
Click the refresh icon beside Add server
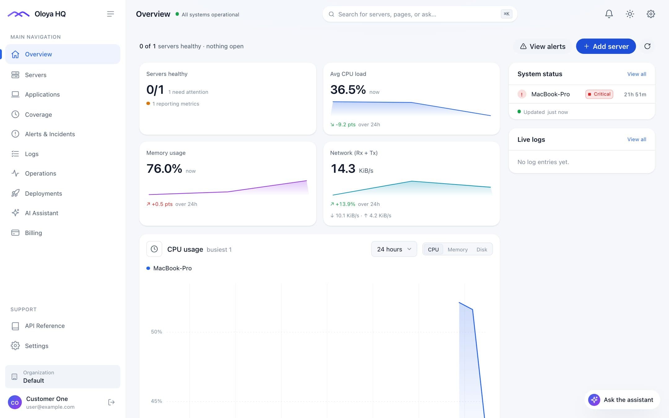647,46
